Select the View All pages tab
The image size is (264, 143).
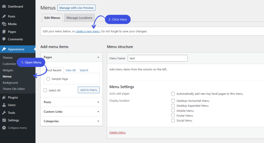click(x=70, y=70)
